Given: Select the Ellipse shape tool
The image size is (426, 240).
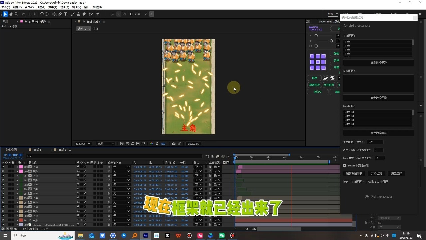Looking at the screenshot, I should (x=54, y=14).
